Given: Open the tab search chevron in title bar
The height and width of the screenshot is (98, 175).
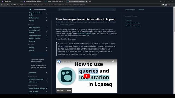Looking at the screenshot, I should pyautogui.click(x=160, y=1).
